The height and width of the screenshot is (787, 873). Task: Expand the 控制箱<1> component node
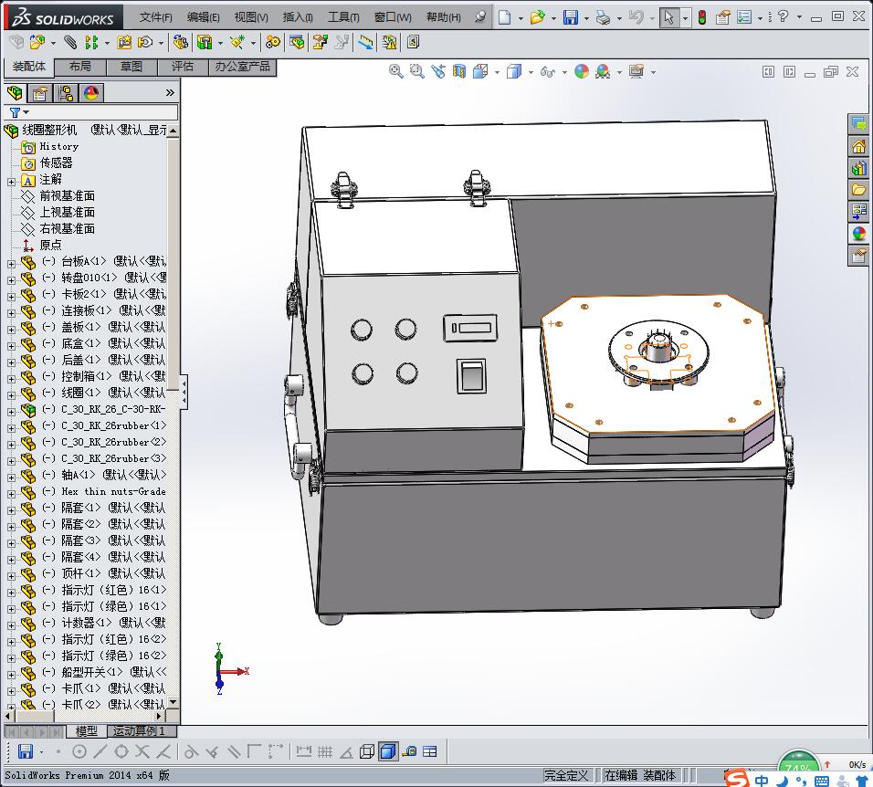11,379
